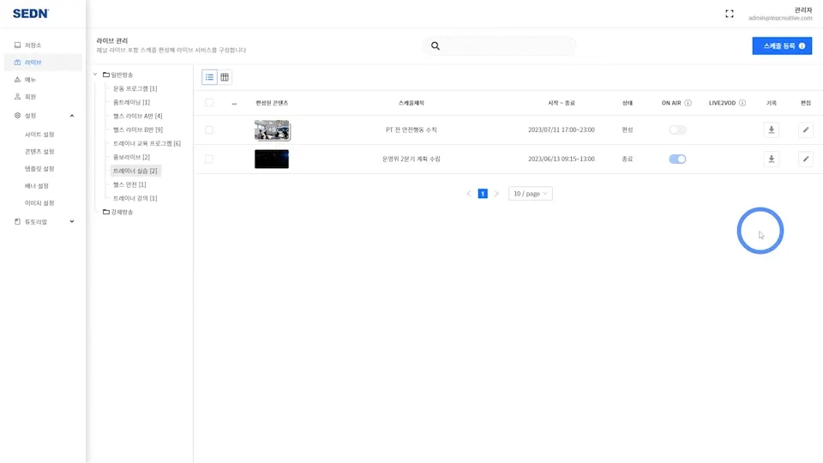The width and height of the screenshot is (823, 463).
Task: Select 트레이너 교육 프로그램 [6] channel
Action: [147, 143]
